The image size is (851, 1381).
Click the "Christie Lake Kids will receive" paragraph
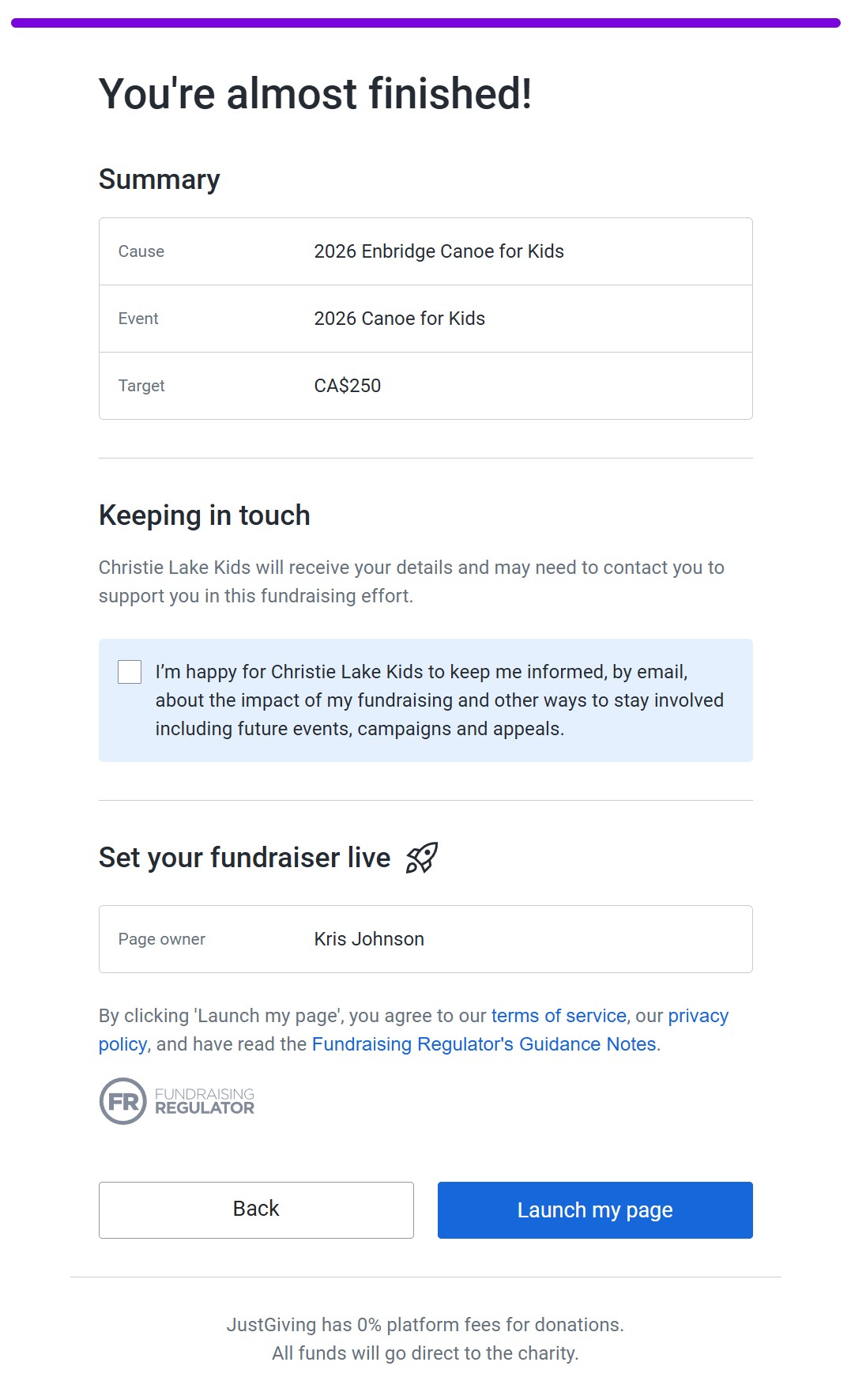pos(411,582)
